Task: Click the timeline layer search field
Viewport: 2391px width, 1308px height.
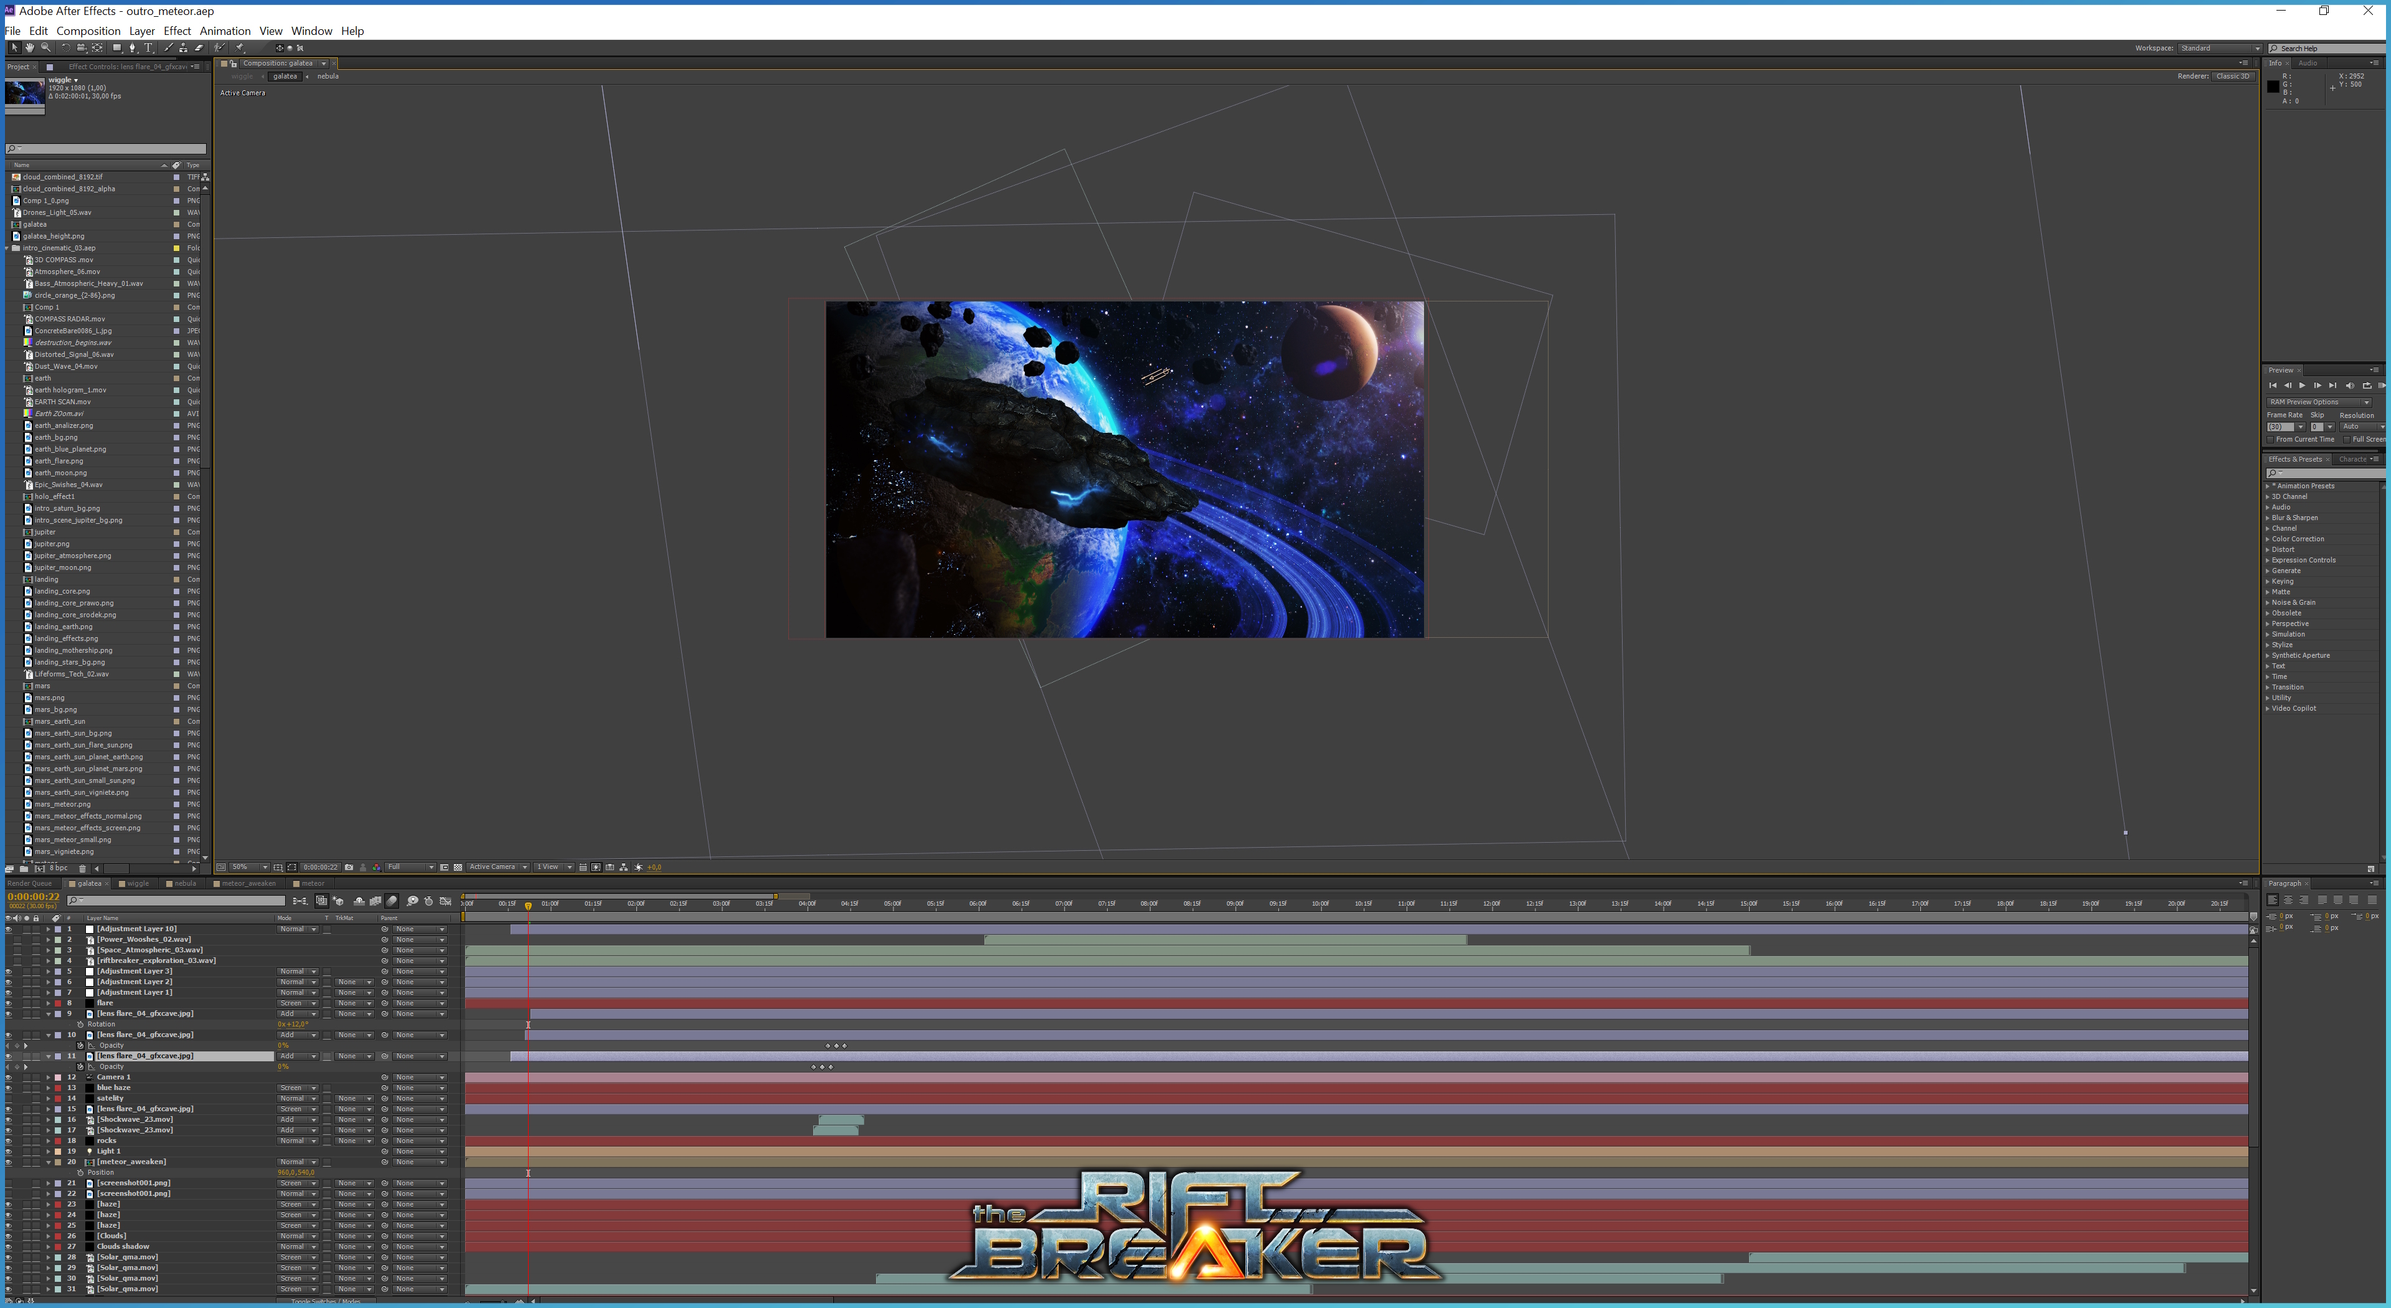Action: pyautogui.click(x=176, y=901)
